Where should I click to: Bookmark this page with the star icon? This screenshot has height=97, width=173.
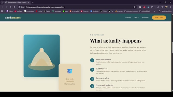tap(134, 7)
